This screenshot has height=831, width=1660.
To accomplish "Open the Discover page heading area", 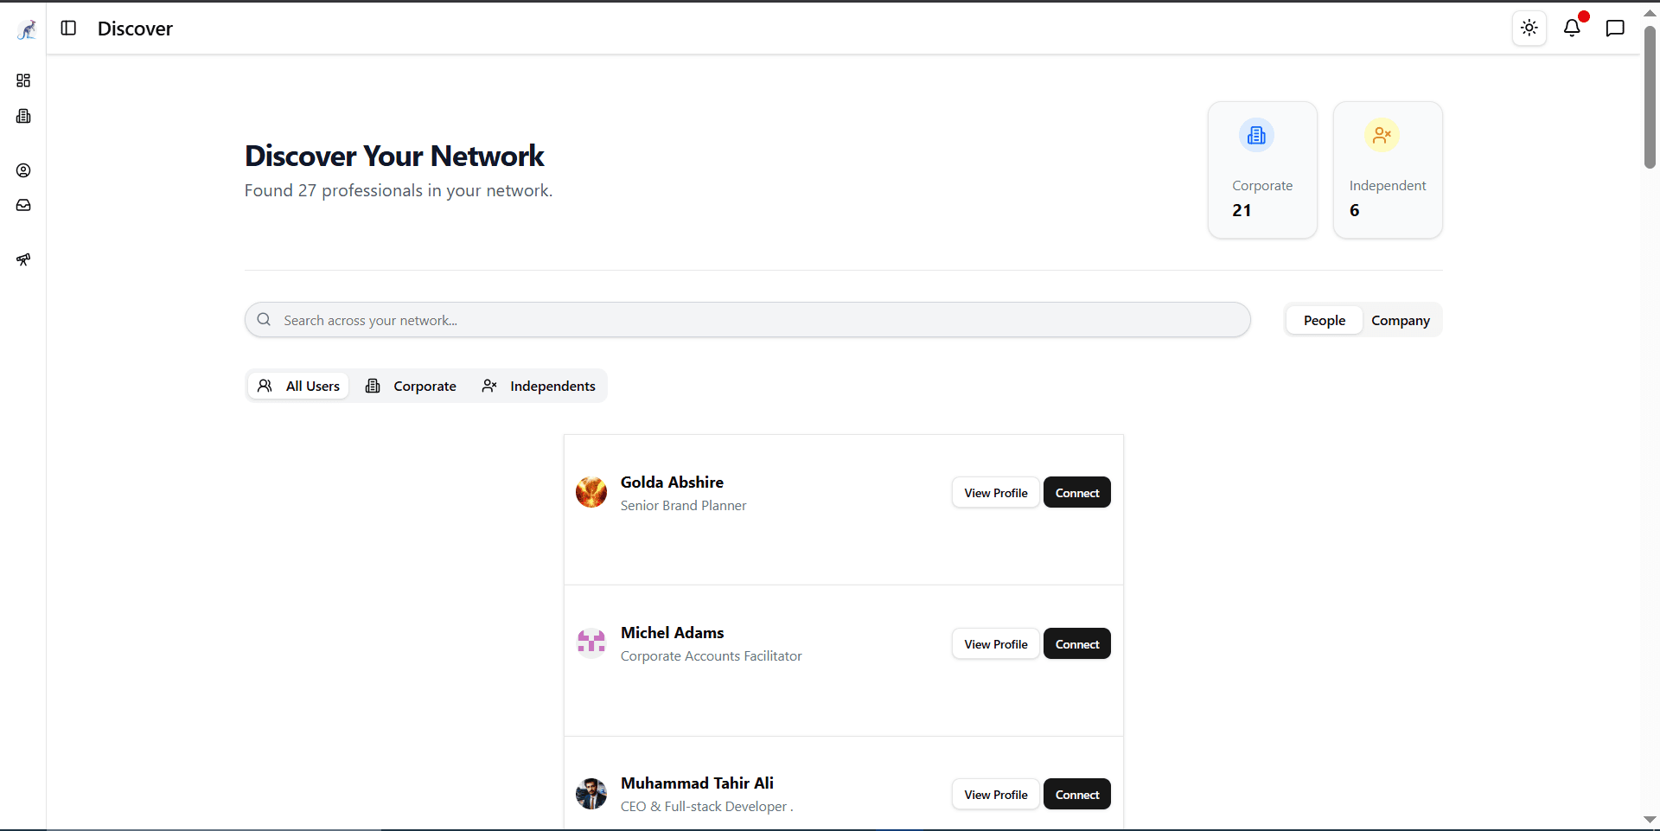I will [394, 156].
